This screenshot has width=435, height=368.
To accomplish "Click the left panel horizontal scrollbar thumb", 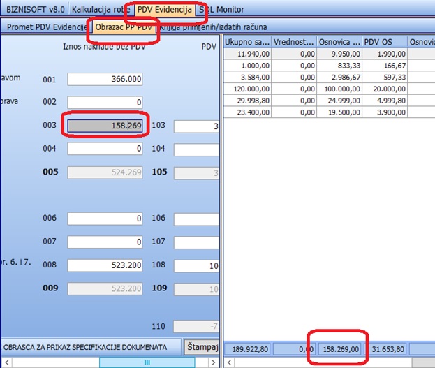I will [x=147, y=362].
